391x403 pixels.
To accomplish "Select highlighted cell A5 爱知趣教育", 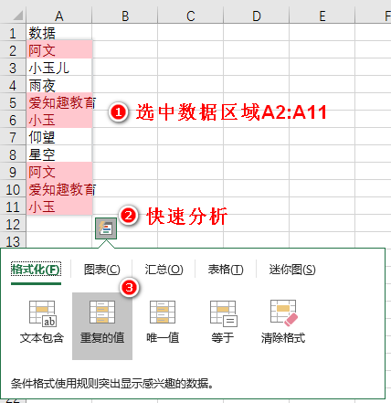I will pos(59,102).
